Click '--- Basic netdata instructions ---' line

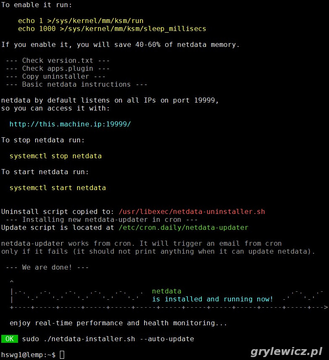pos(76,85)
